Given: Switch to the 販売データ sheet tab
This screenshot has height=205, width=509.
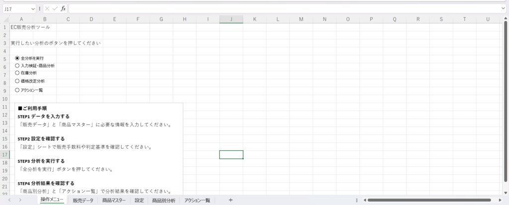Looking at the screenshot, I should click(x=83, y=201).
